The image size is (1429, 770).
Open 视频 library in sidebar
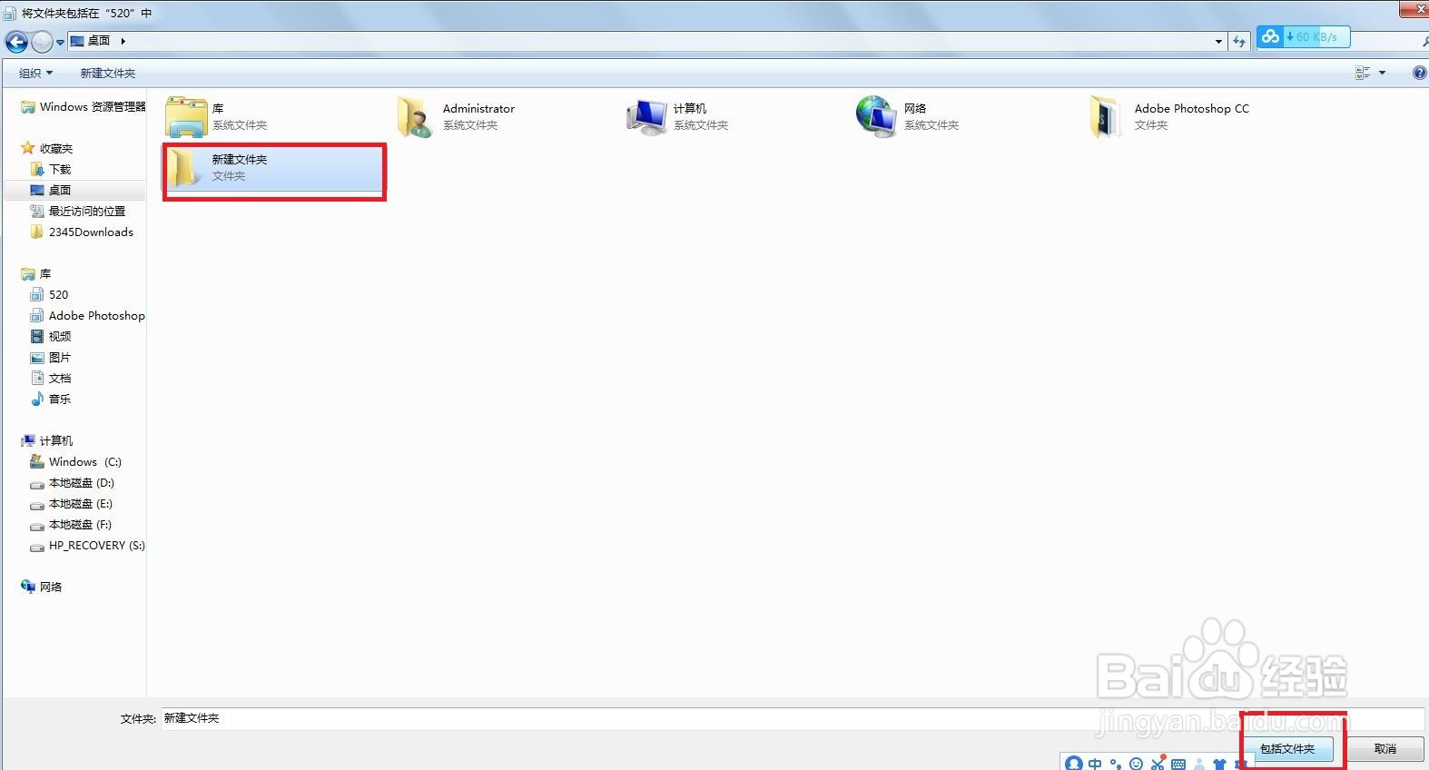pos(51,336)
